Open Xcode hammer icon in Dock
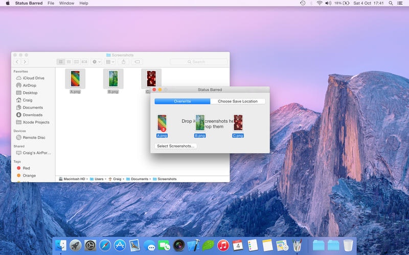Screen dimensions: 409x255 194,245
